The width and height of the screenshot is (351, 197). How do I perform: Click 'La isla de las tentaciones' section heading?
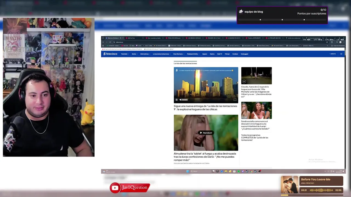tap(185, 63)
